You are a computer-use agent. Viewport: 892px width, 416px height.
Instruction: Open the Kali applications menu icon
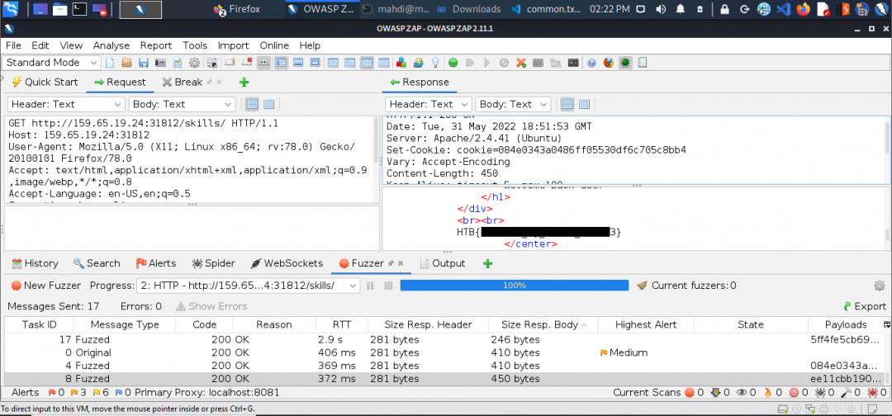click(x=10, y=9)
